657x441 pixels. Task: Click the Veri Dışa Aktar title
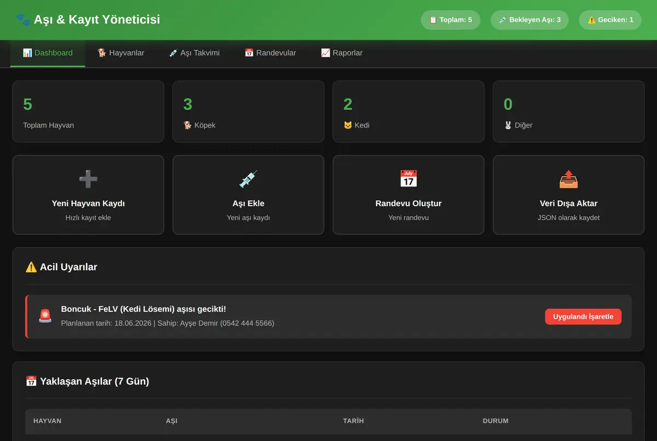[569, 204]
